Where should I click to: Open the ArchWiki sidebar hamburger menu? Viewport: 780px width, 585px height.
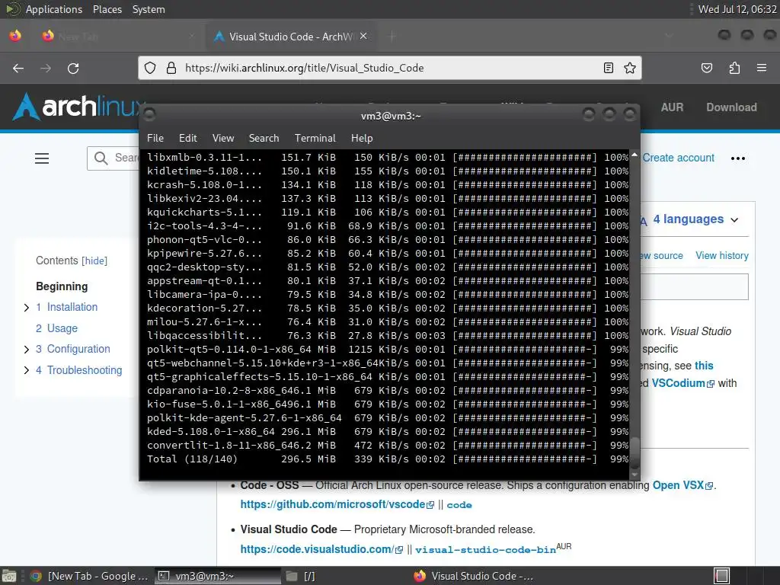point(42,158)
